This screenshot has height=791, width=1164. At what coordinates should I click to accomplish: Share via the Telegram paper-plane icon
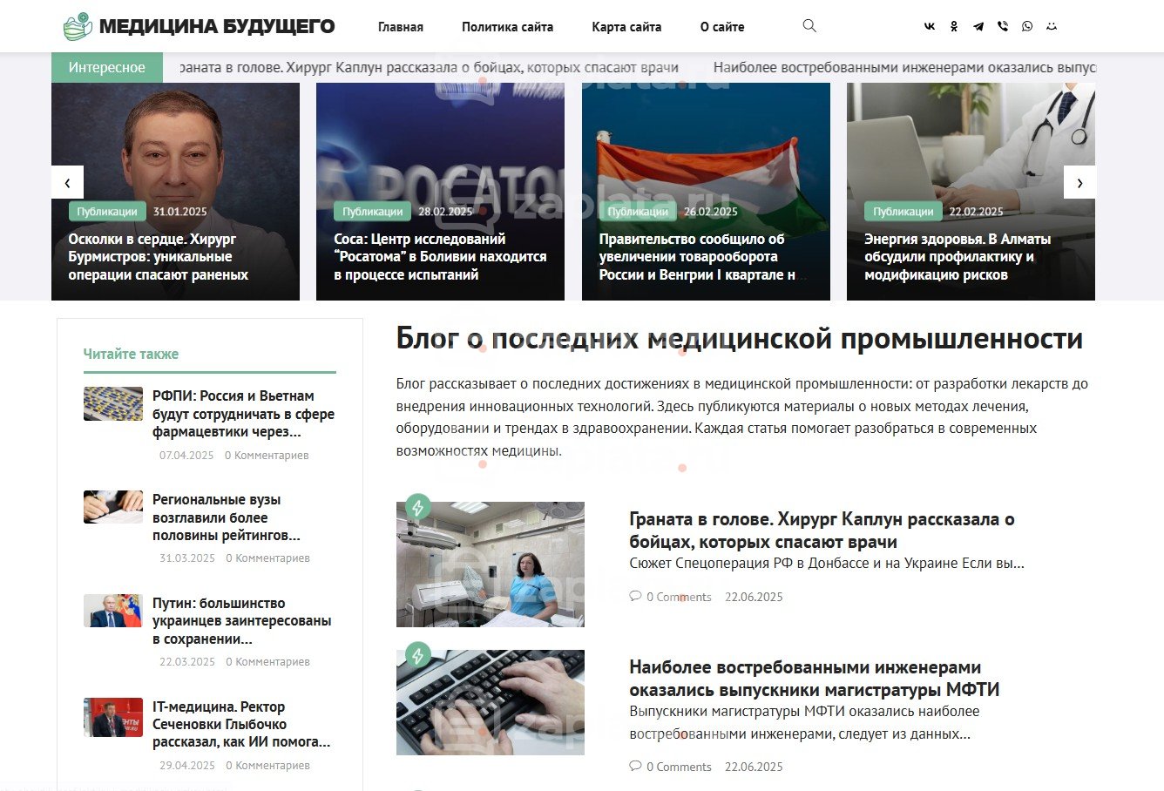(x=978, y=27)
